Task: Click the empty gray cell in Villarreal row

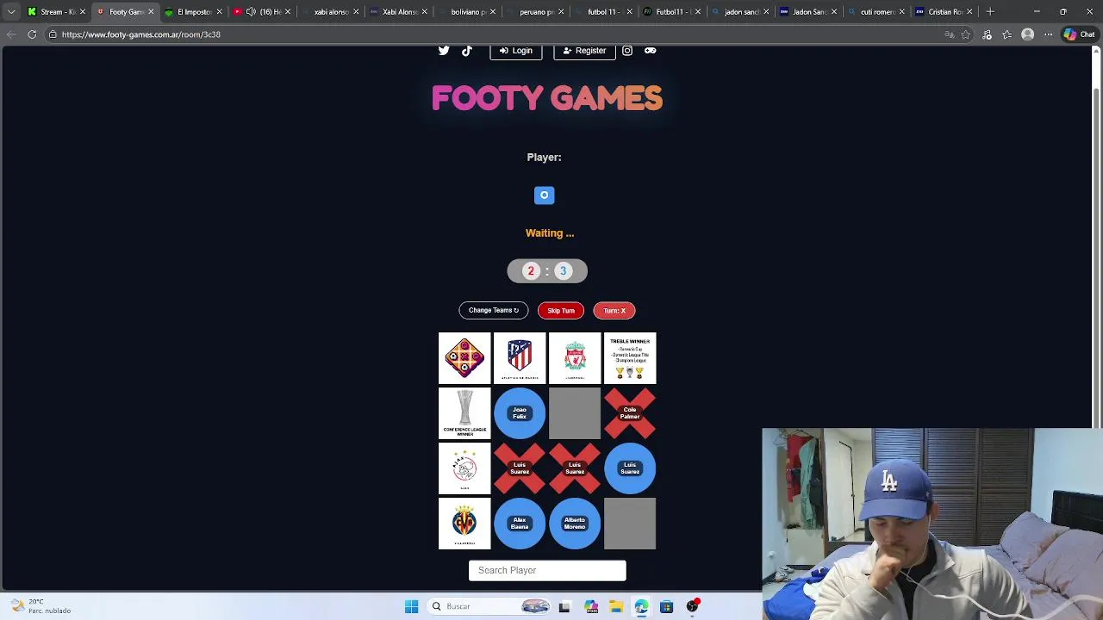Action: 630,524
